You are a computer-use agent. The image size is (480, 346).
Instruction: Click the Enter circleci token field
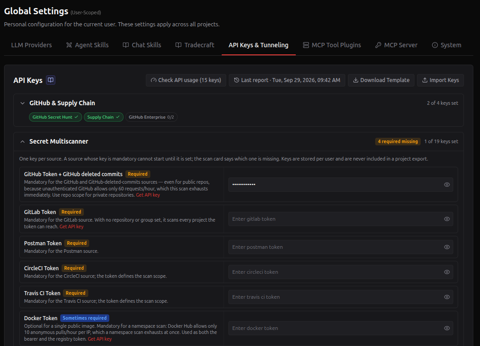(x=340, y=272)
